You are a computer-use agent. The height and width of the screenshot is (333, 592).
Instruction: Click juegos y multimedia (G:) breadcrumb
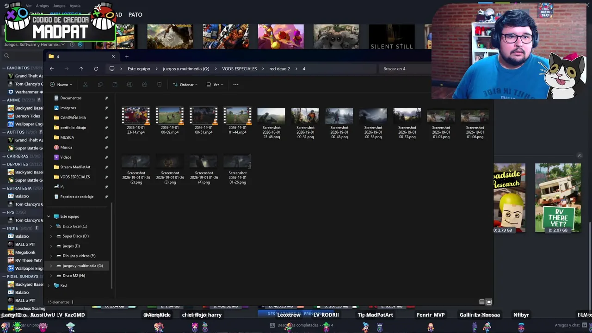tap(186, 68)
